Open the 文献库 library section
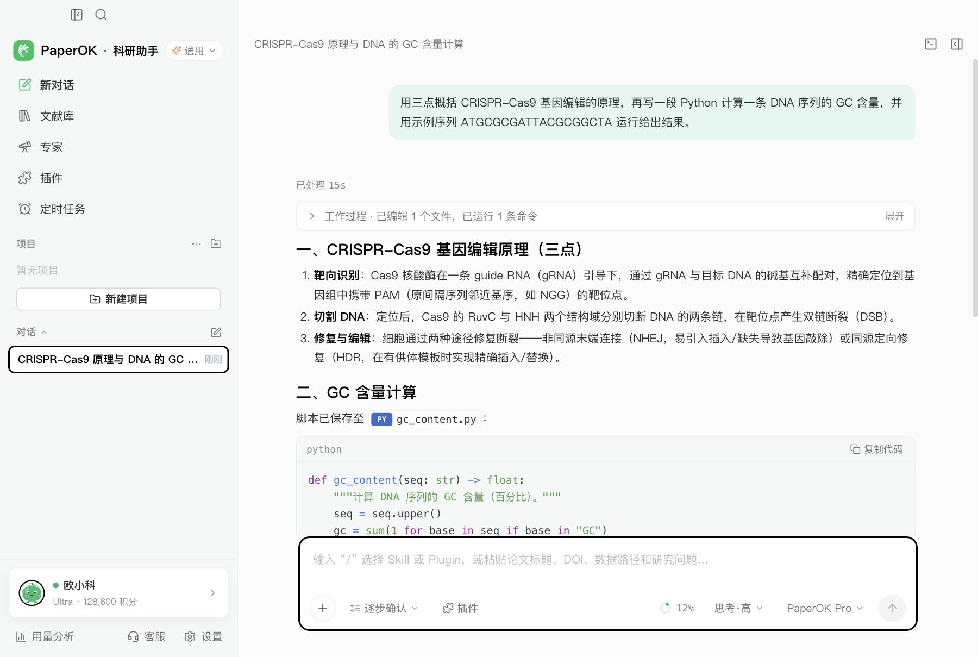Image resolution: width=978 pixels, height=657 pixels. 118,116
